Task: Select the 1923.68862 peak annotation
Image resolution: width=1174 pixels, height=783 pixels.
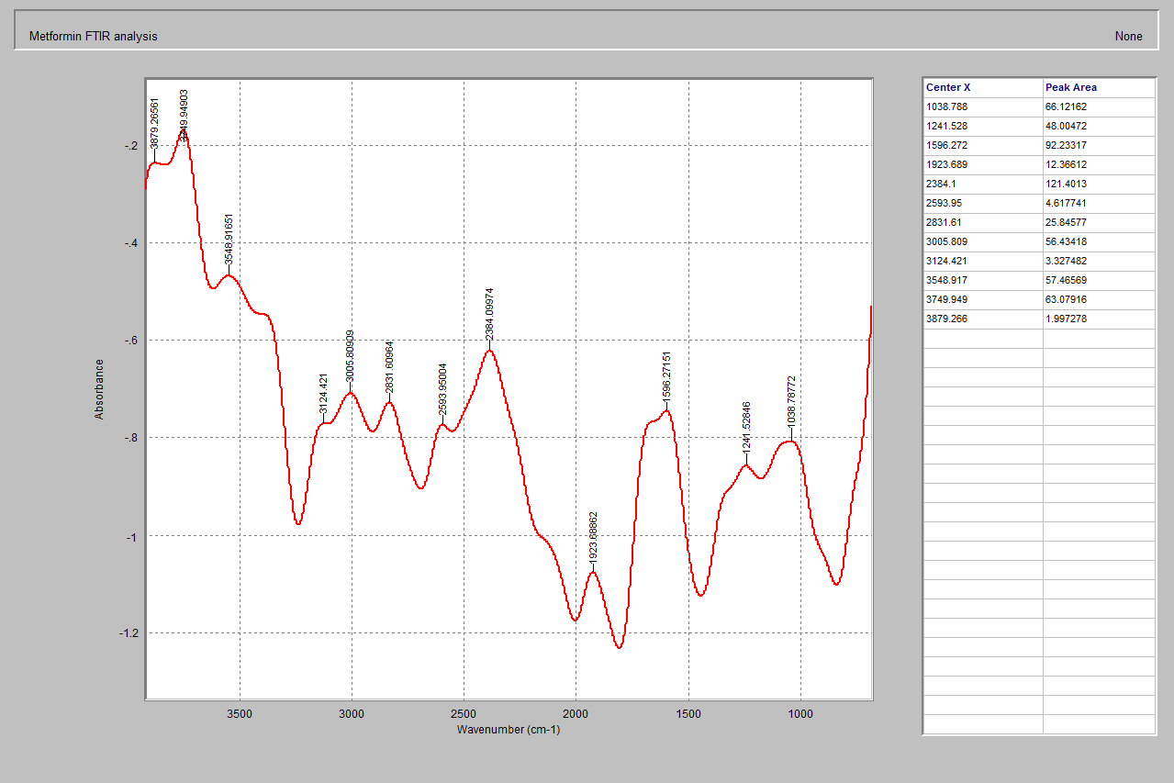Action: click(x=594, y=537)
